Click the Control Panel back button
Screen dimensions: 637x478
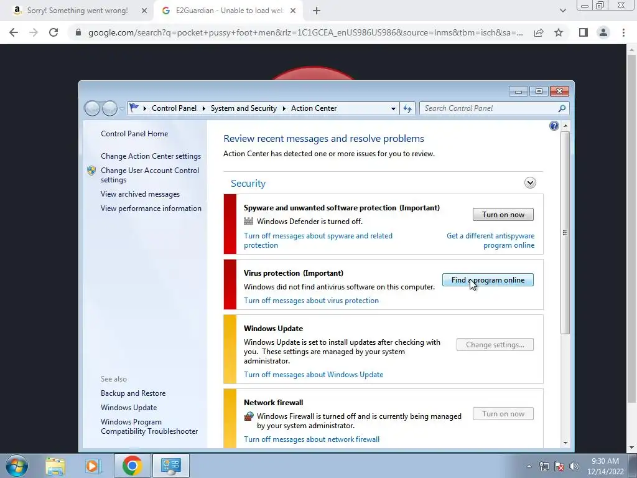pos(92,108)
